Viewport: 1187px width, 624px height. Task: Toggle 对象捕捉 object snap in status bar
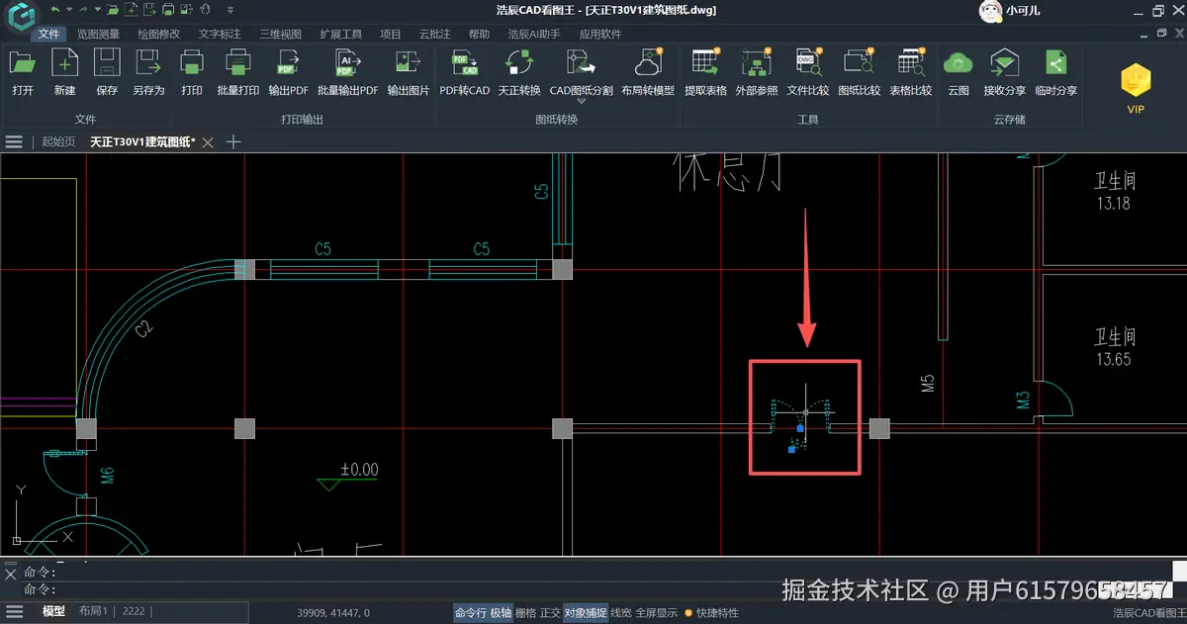(x=586, y=613)
